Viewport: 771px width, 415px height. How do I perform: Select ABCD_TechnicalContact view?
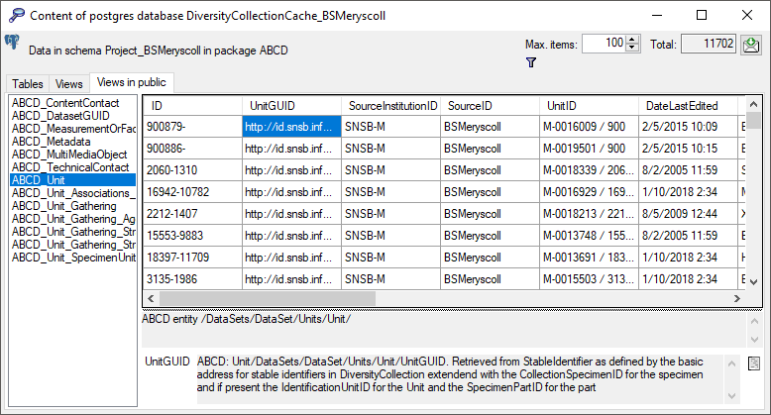70,167
